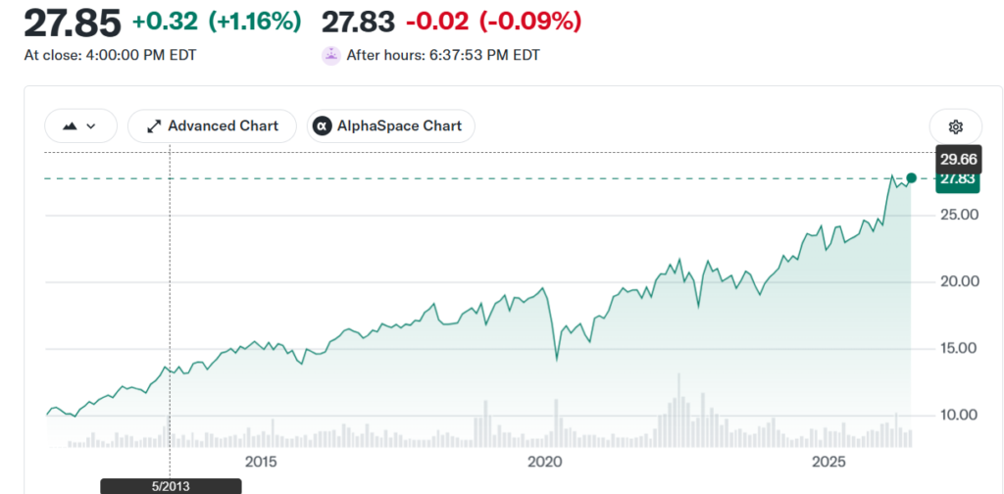Click the 29.66 crosshair price label
The image size is (1004, 494).
pos(958,158)
